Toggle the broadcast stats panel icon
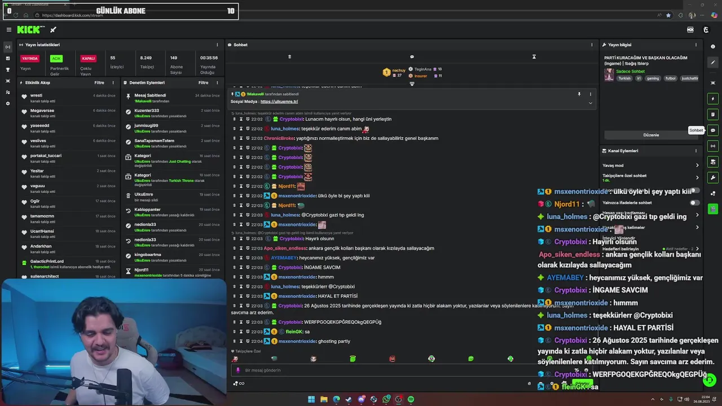 point(713,146)
